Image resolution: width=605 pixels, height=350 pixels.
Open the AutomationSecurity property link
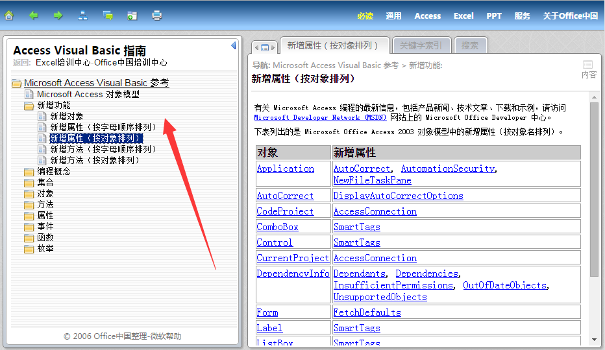click(x=448, y=169)
